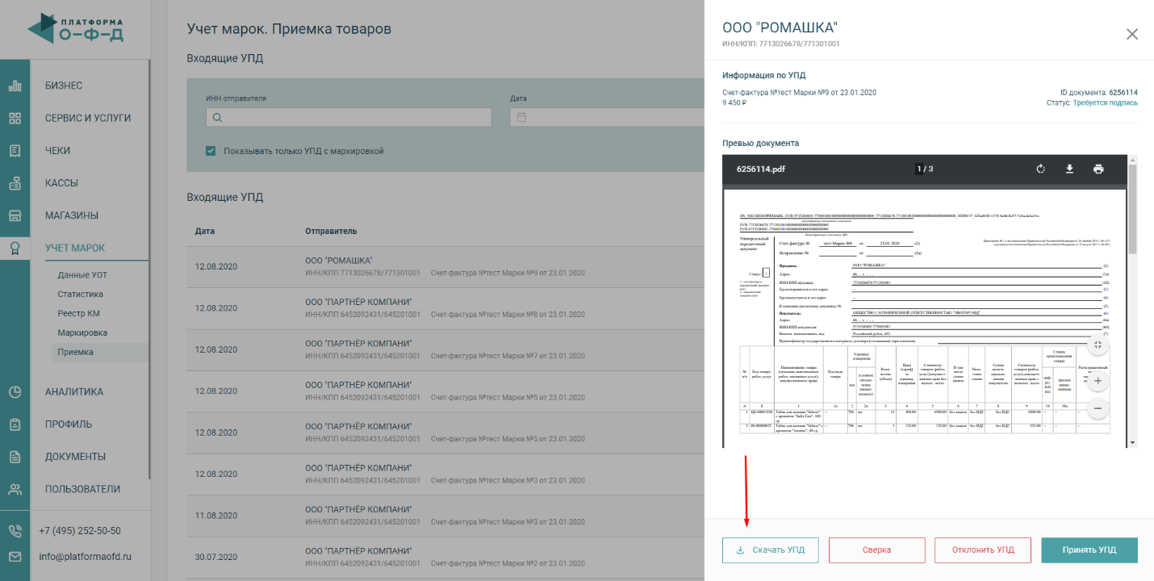This screenshot has width=1154, height=581.
Task: Zoom in on the PDF preview
Action: tap(1098, 382)
